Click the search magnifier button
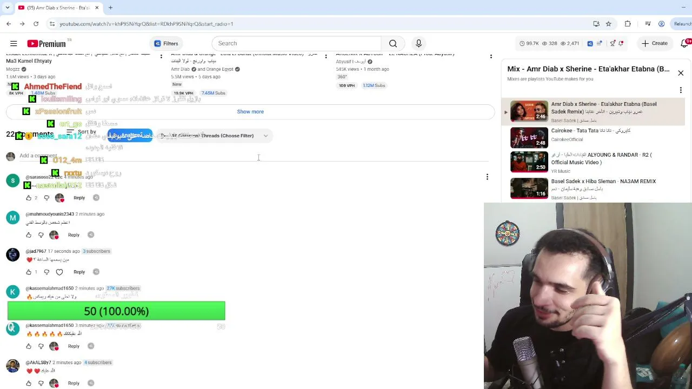The image size is (692, 389). pos(393,43)
